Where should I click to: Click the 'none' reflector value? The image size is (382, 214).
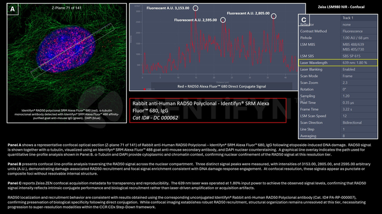click(x=346, y=25)
